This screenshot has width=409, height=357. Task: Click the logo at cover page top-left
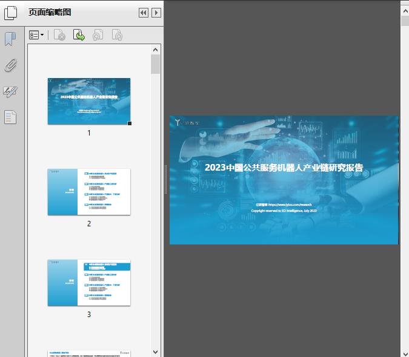point(187,122)
